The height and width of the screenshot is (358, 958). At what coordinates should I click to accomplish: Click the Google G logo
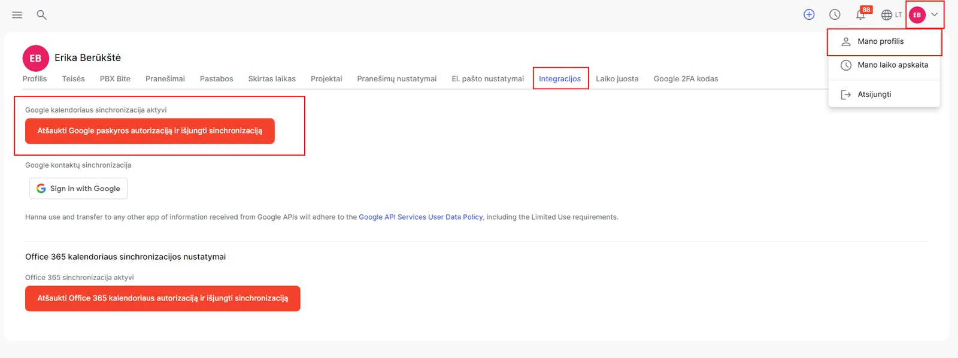[41, 189]
